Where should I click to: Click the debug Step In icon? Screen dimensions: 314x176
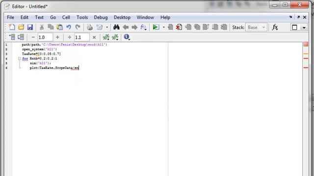coord(197,27)
